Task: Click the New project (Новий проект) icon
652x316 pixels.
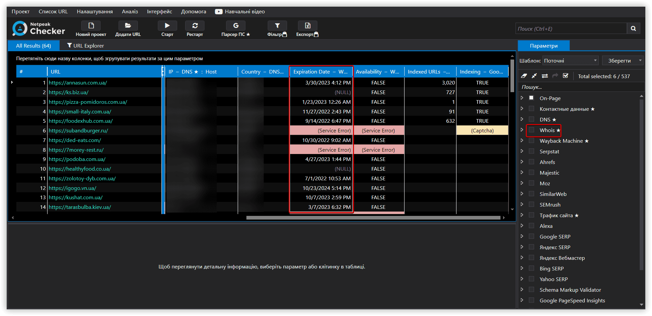Action: (91, 26)
